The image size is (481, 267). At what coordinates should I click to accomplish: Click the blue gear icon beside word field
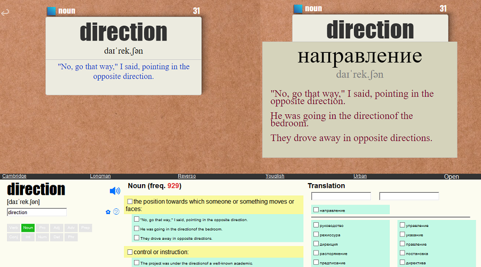coord(108,212)
